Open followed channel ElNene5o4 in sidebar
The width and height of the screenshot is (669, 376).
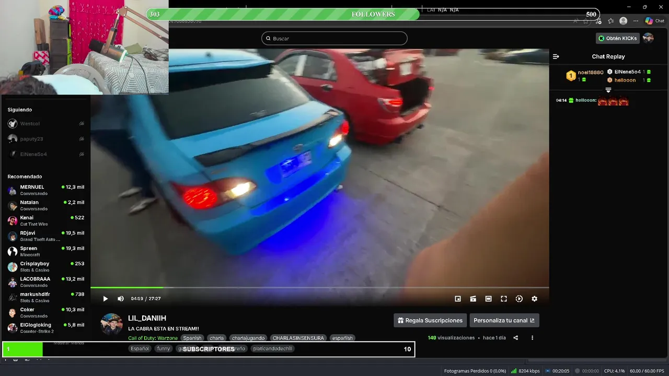click(x=46, y=154)
